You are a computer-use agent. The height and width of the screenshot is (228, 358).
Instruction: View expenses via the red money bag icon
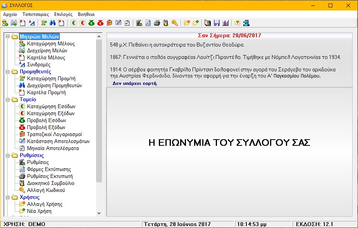pyautogui.click(x=100, y=22)
